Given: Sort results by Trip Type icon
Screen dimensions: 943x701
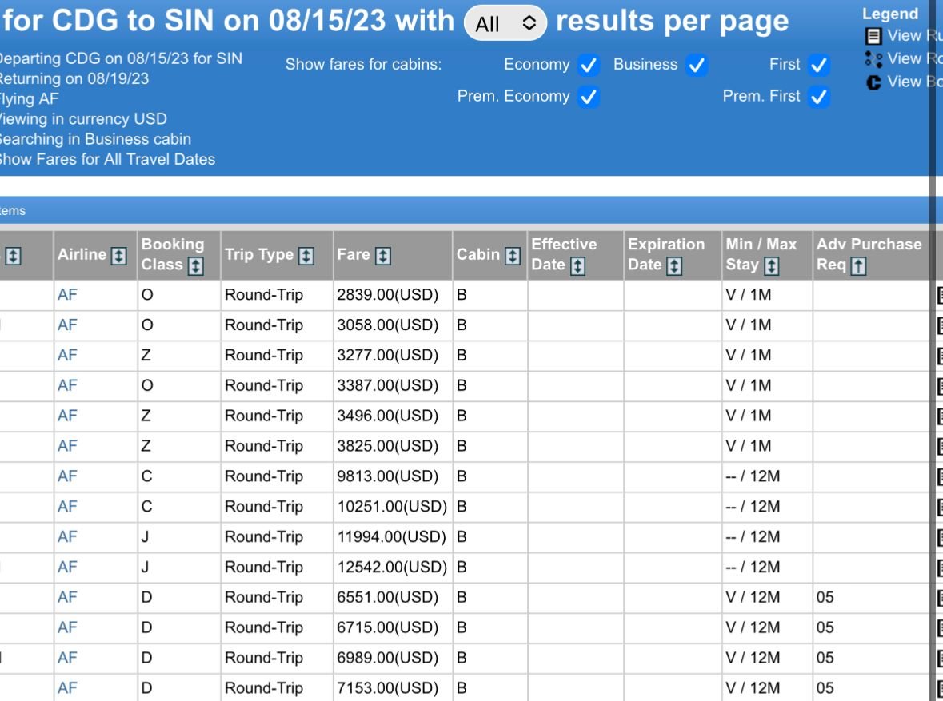Looking at the screenshot, I should coord(306,256).
